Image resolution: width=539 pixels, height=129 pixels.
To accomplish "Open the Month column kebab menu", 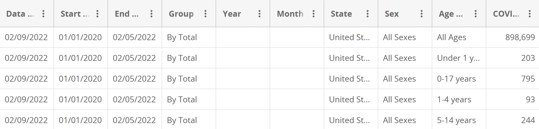I will point(313,14).
